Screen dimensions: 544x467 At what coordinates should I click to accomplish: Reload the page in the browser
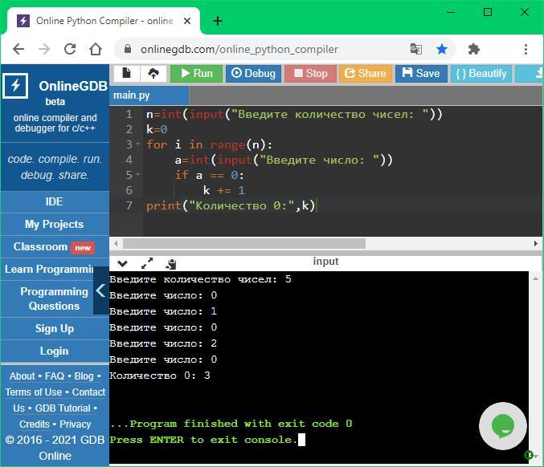pyautogui.click(x=70, y=49)
